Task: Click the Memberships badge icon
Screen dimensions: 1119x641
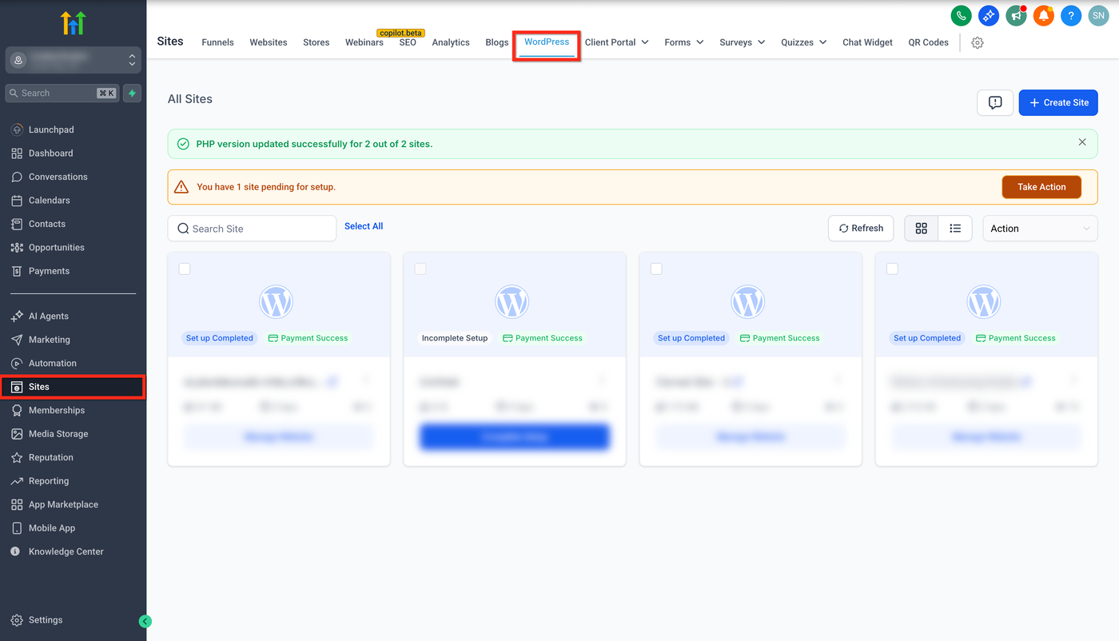Action: [17, 410]
